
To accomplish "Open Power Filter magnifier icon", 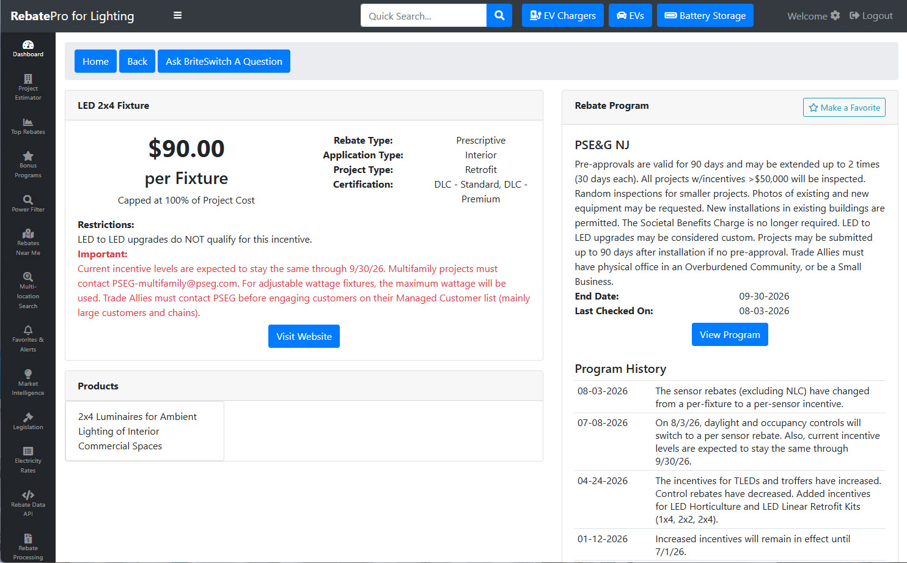I will (x=28, y=199).
